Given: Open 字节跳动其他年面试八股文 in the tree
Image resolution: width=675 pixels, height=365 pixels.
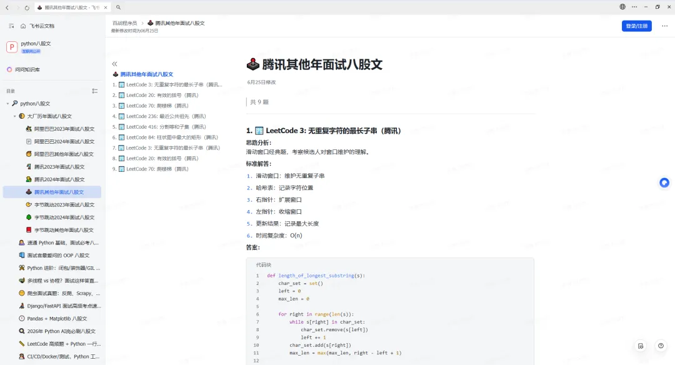Looking at the screenshot, I should tap(64, 230).
